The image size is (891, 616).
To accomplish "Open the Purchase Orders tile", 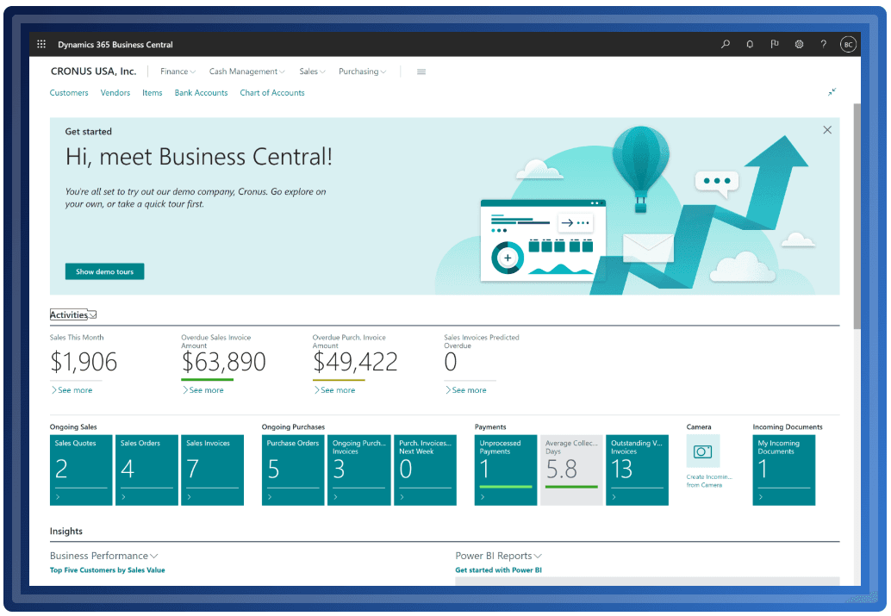I will pos(293,470).
